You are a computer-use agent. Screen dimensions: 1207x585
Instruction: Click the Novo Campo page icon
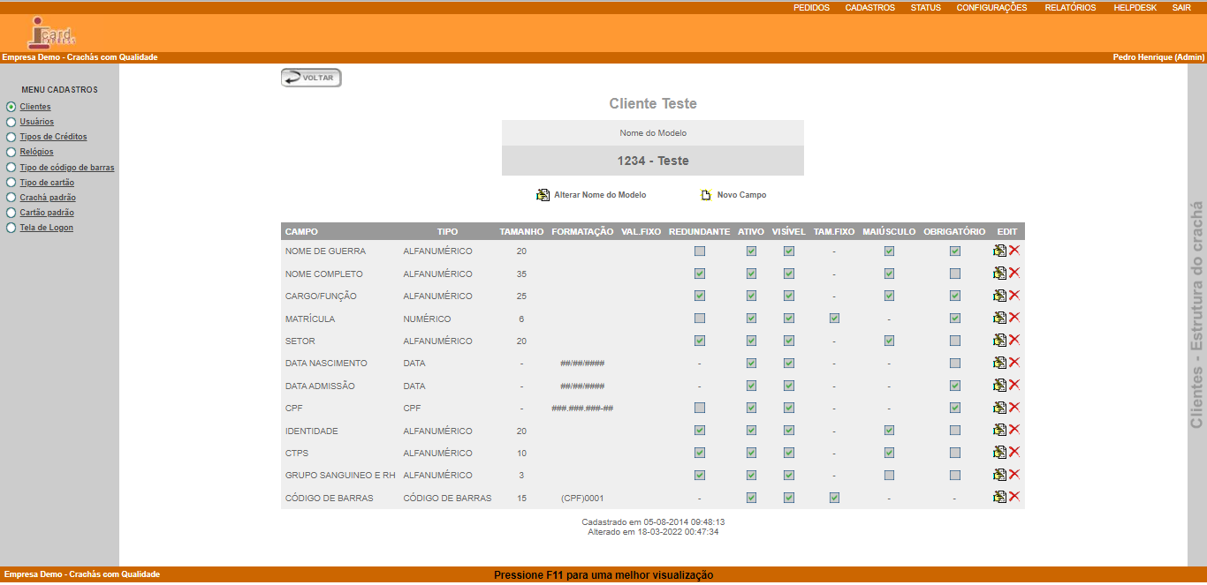706,195
